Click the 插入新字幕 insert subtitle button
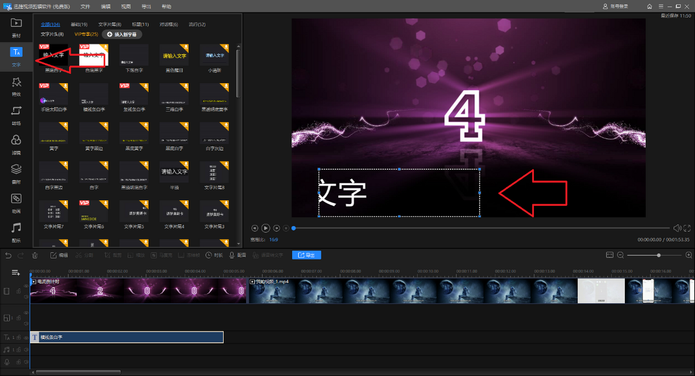Viewport: 695px width, 376px height. tap(122, 35)
